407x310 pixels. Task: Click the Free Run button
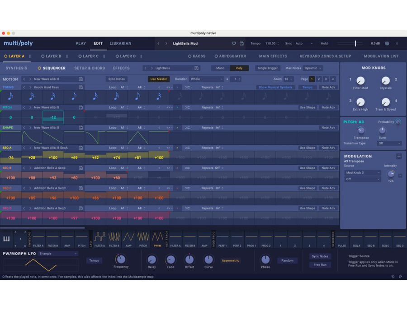coord(320,265)
